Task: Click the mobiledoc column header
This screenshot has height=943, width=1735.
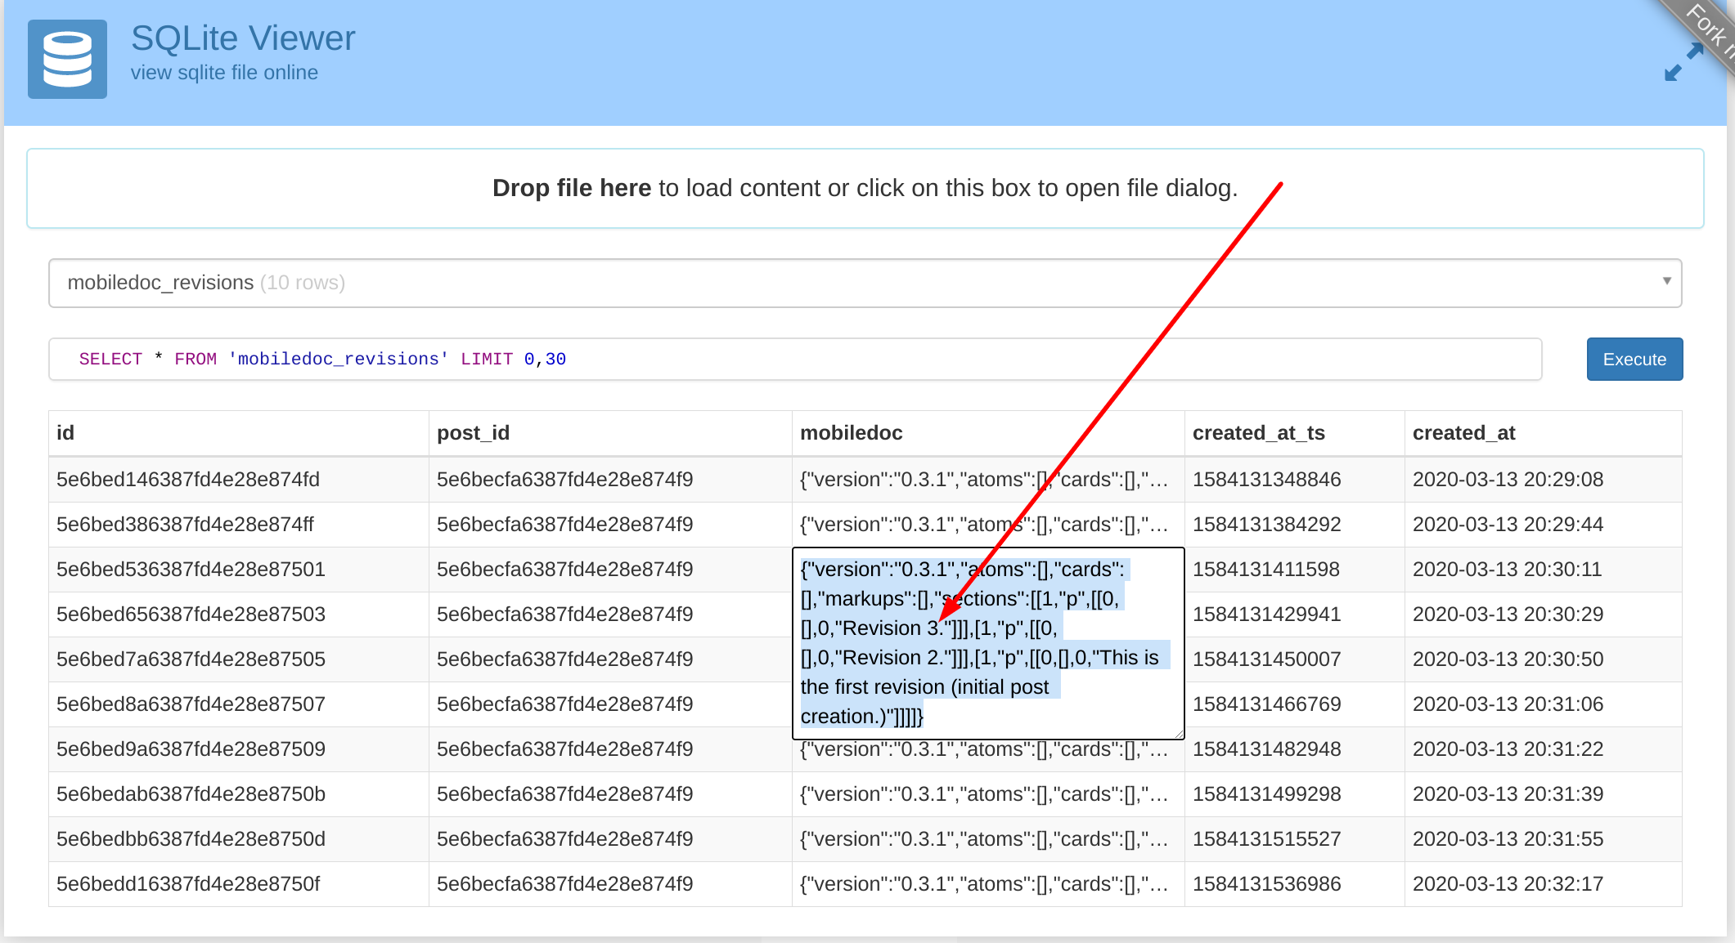Action: click(x=988, y=433)
